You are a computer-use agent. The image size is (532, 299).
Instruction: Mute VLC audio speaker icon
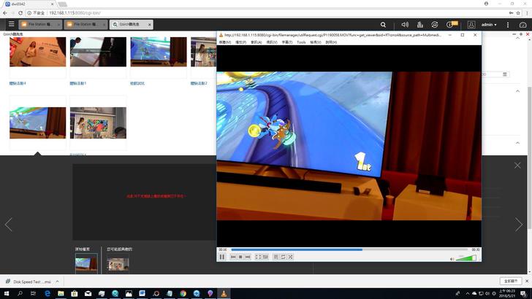tap(452, 259)
